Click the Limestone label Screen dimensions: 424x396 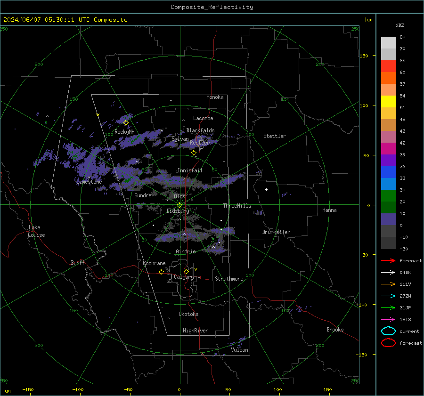tap(89, 182)
